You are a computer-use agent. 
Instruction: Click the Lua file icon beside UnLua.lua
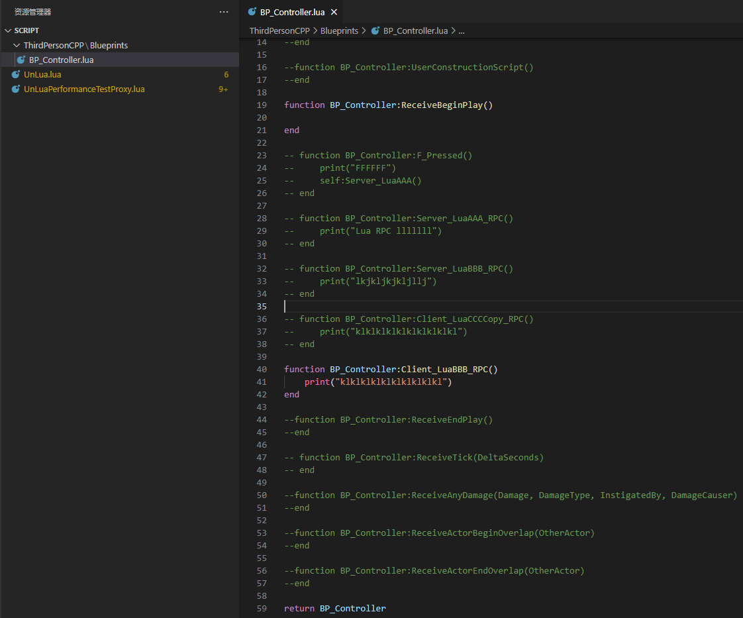point(16,74)
